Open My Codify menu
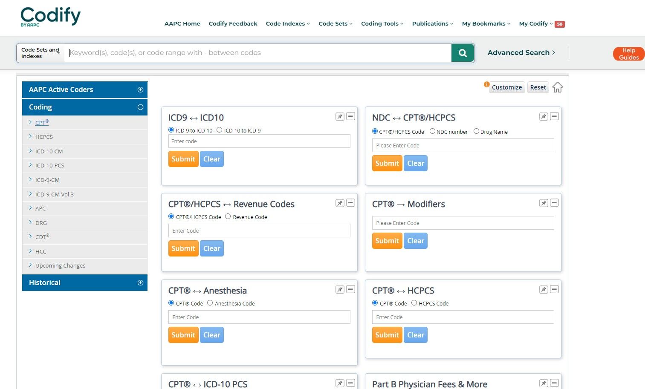This screenshot has width=645, height=389. click(536, 24)
